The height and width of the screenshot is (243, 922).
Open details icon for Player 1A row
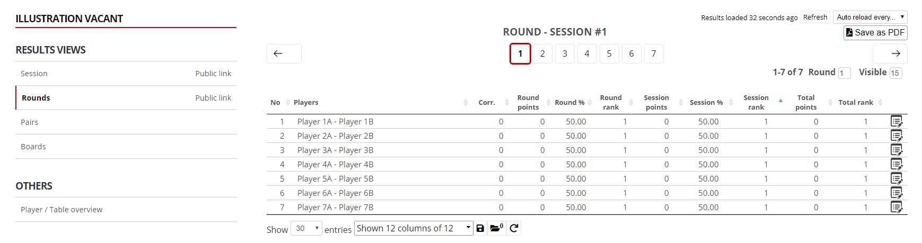coord(896,122)
